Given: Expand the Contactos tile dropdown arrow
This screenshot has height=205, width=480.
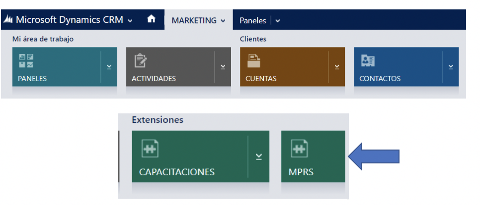Looking at the screenshot, I should pyautogui.click(x=451, y=67).
